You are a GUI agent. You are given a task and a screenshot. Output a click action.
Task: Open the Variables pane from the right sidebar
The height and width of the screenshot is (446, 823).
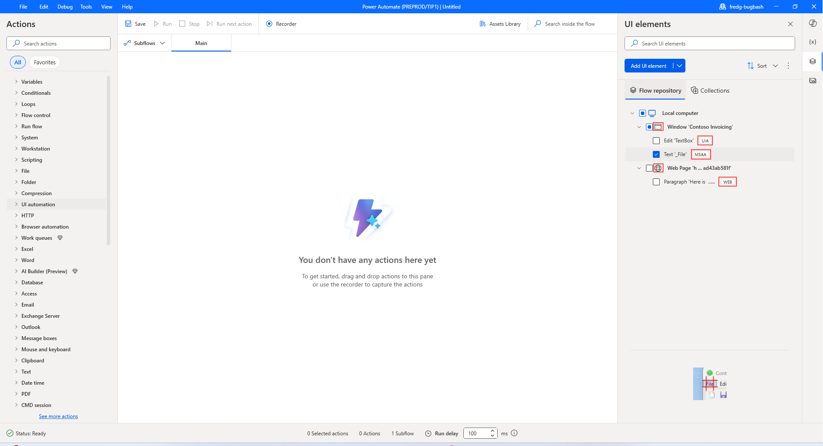813,42
